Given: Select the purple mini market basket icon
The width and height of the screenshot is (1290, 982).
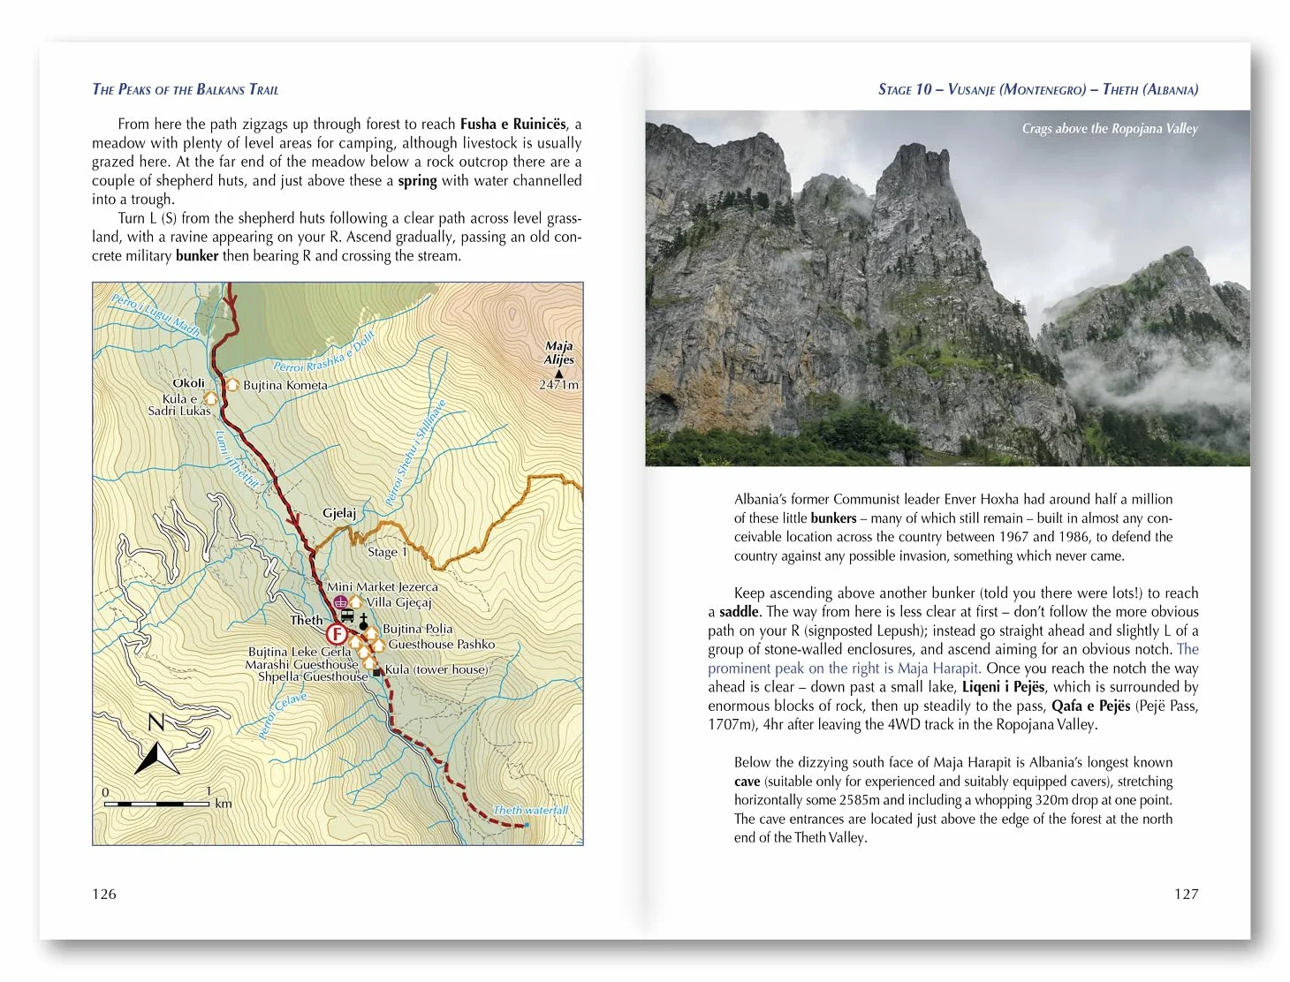Looking at the screenshot, I should [340, 602].
